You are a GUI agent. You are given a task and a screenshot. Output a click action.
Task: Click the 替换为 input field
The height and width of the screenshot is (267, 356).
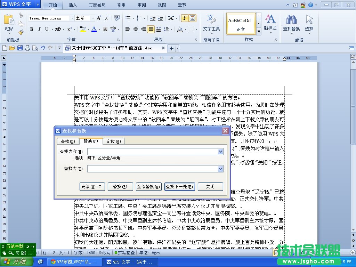click(x=152, y=169)
